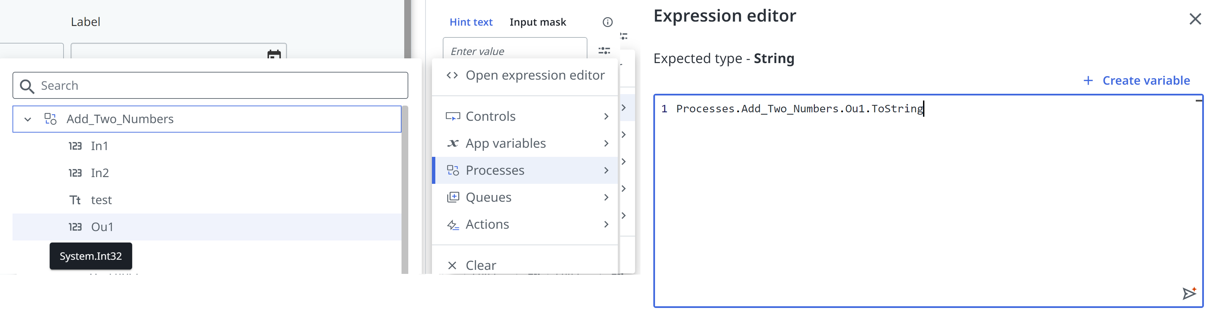Click the calendar icon in the date field
The image size is (1212, 312).
coord(274,54)
